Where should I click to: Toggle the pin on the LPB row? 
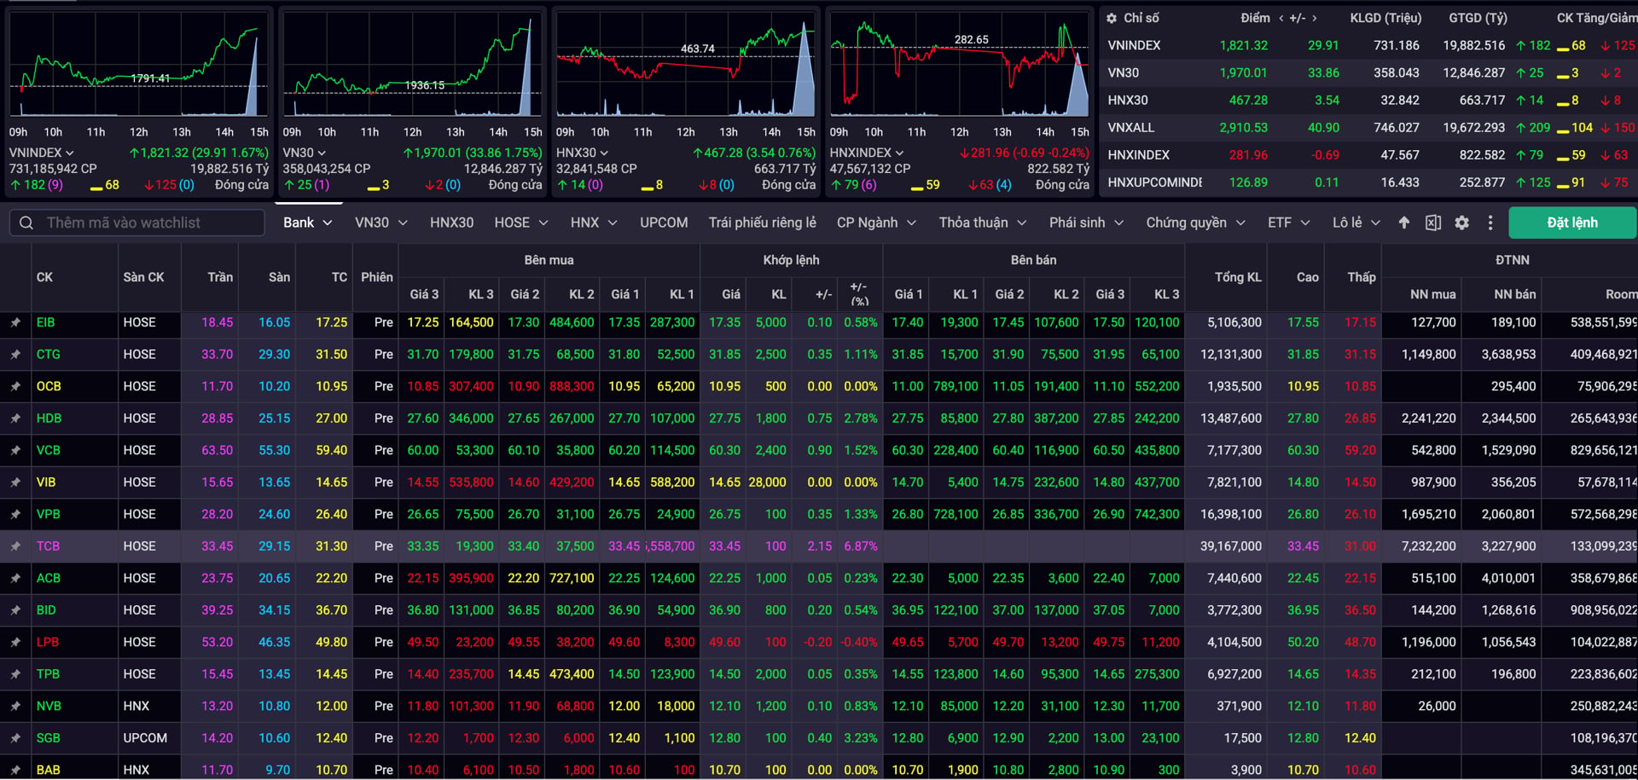click(x=15, y=642)
